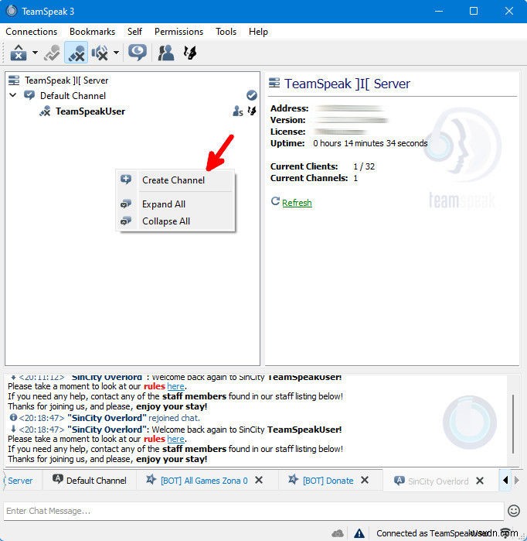
Task: Open the first rules 'here' link in chat
Action: [175, 386]
